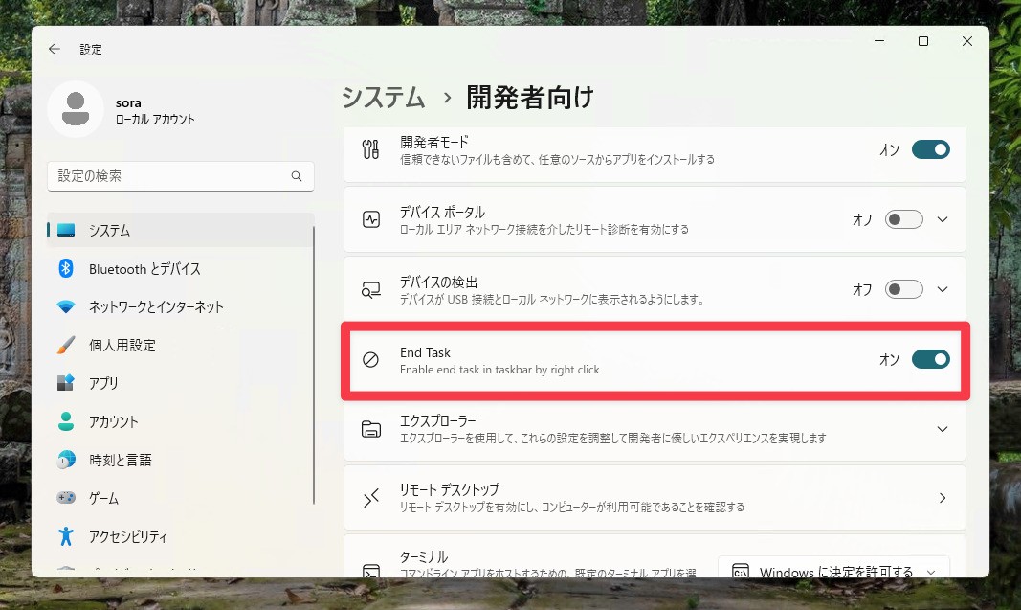Click the sora user avatar
Screen dimensions: 1021x610
[76, 109]
